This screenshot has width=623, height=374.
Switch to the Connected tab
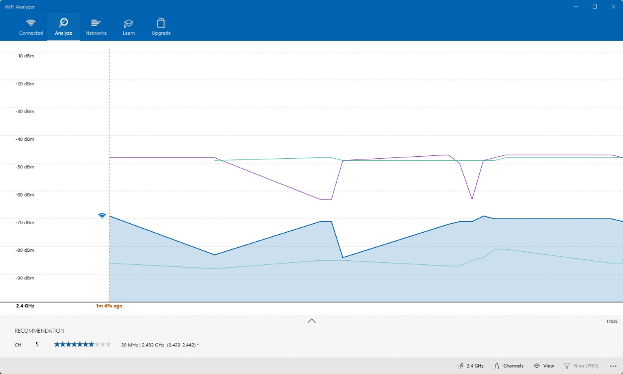coord(31,27)
